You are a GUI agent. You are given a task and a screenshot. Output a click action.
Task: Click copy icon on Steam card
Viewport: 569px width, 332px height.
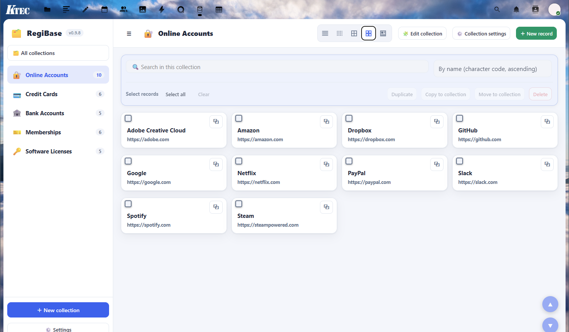coord(326,207)
